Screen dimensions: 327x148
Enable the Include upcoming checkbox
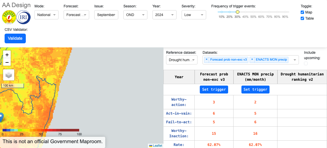[x=306, y=63]
